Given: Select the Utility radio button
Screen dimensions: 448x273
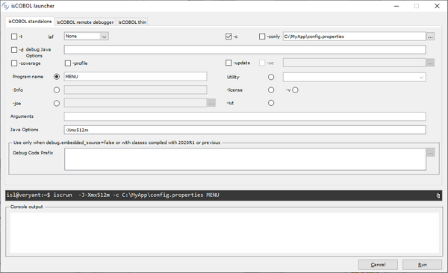Looking at the screenshot, I should tap(271, 77).
